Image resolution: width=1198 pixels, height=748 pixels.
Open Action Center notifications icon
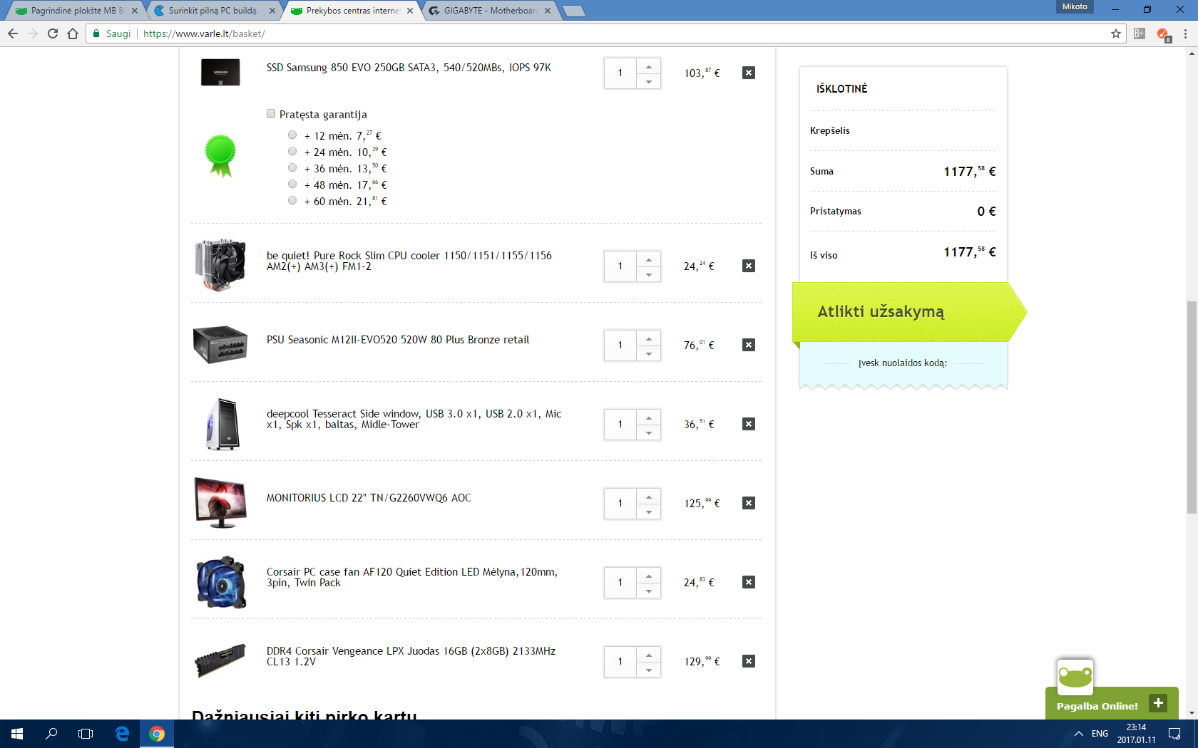click(x=1174, y=734)
